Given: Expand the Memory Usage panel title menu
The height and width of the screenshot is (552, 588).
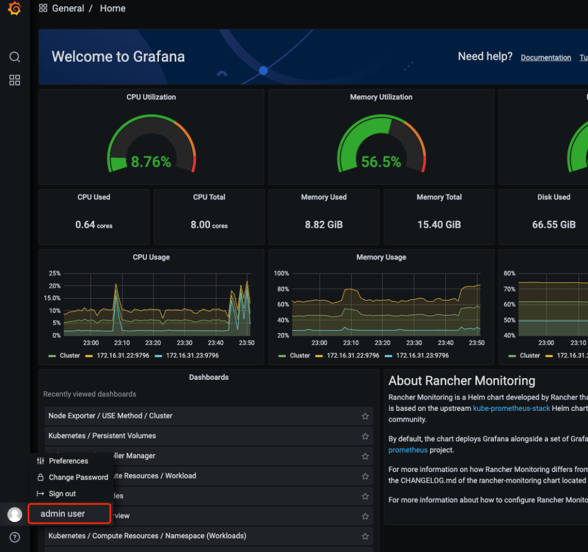Looking at the screenshot, I should [381, 257].
